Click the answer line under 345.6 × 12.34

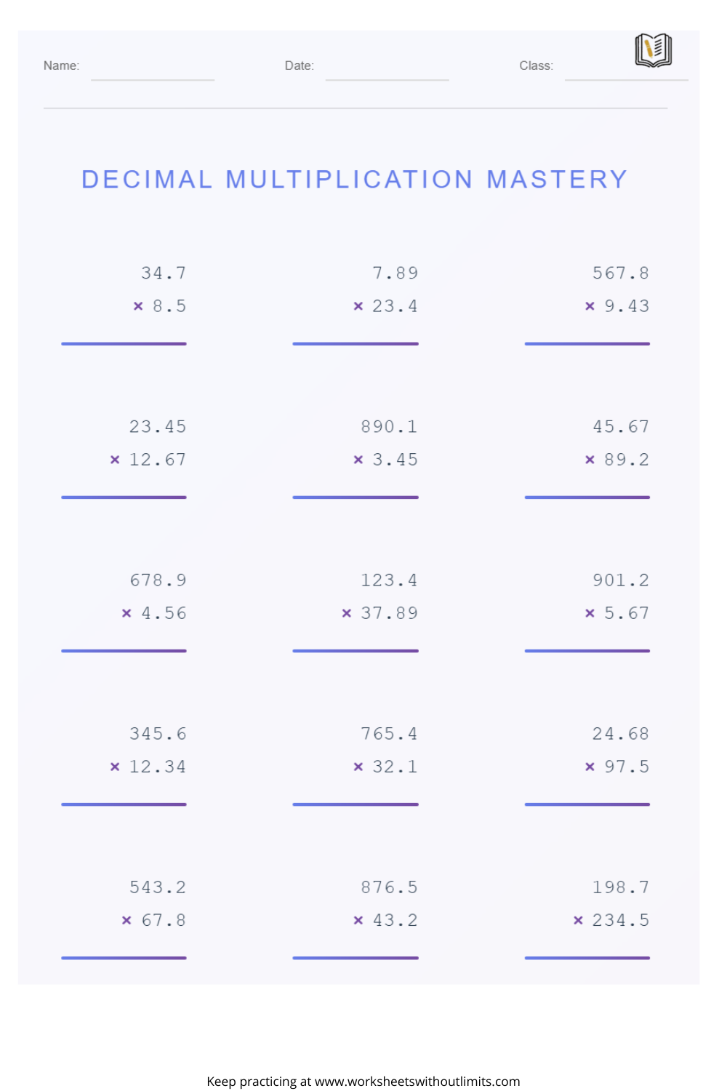[124, 804]
